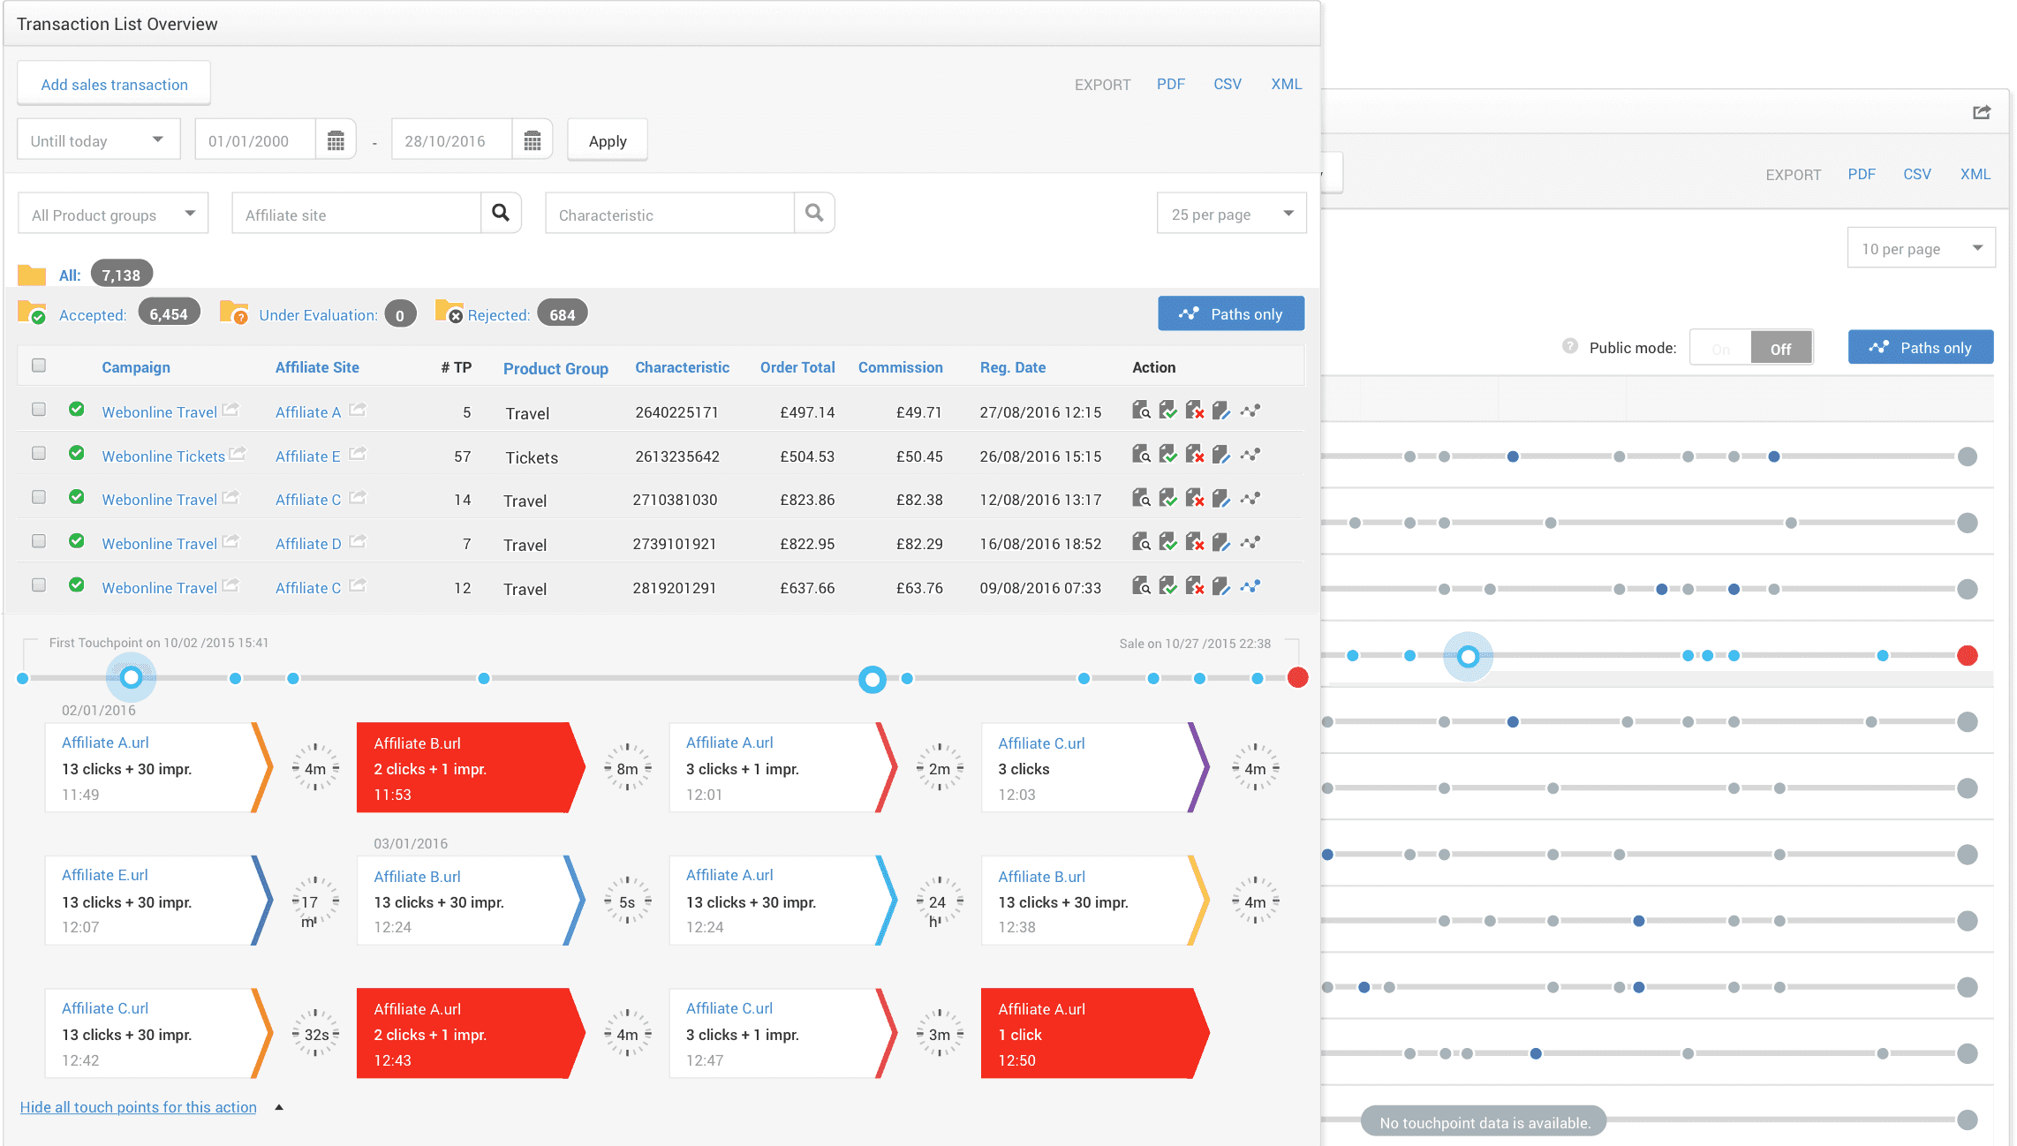Click the Characteristic search field
The image size is (2017, 1146).
click(670, 214)
